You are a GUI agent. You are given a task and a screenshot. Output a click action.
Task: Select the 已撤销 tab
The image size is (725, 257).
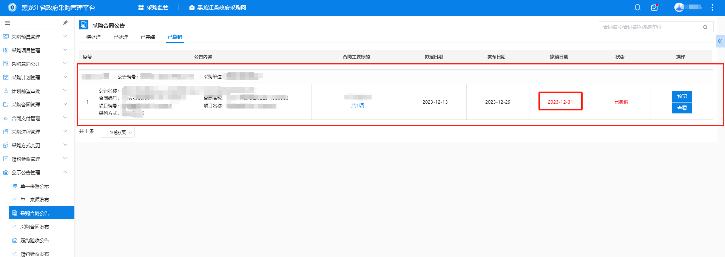[175, 37]
